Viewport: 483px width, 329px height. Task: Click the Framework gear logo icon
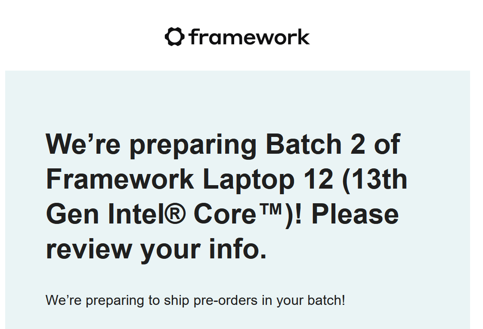175,37
